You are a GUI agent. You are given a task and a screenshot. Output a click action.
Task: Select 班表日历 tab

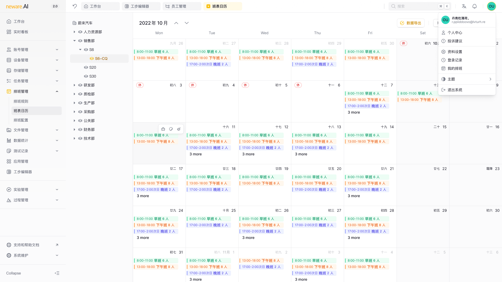[223, 6]
